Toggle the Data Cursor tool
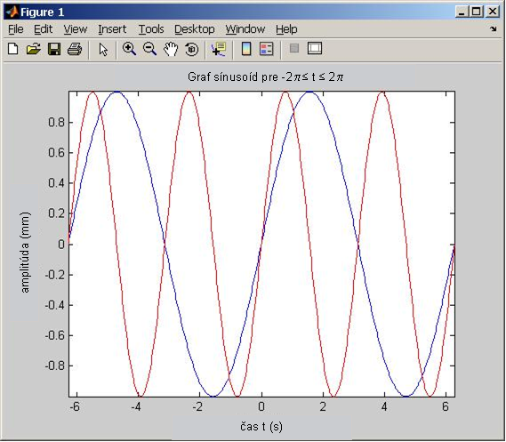The width and height of the screenshot is (506, 442). pos(219,49)
